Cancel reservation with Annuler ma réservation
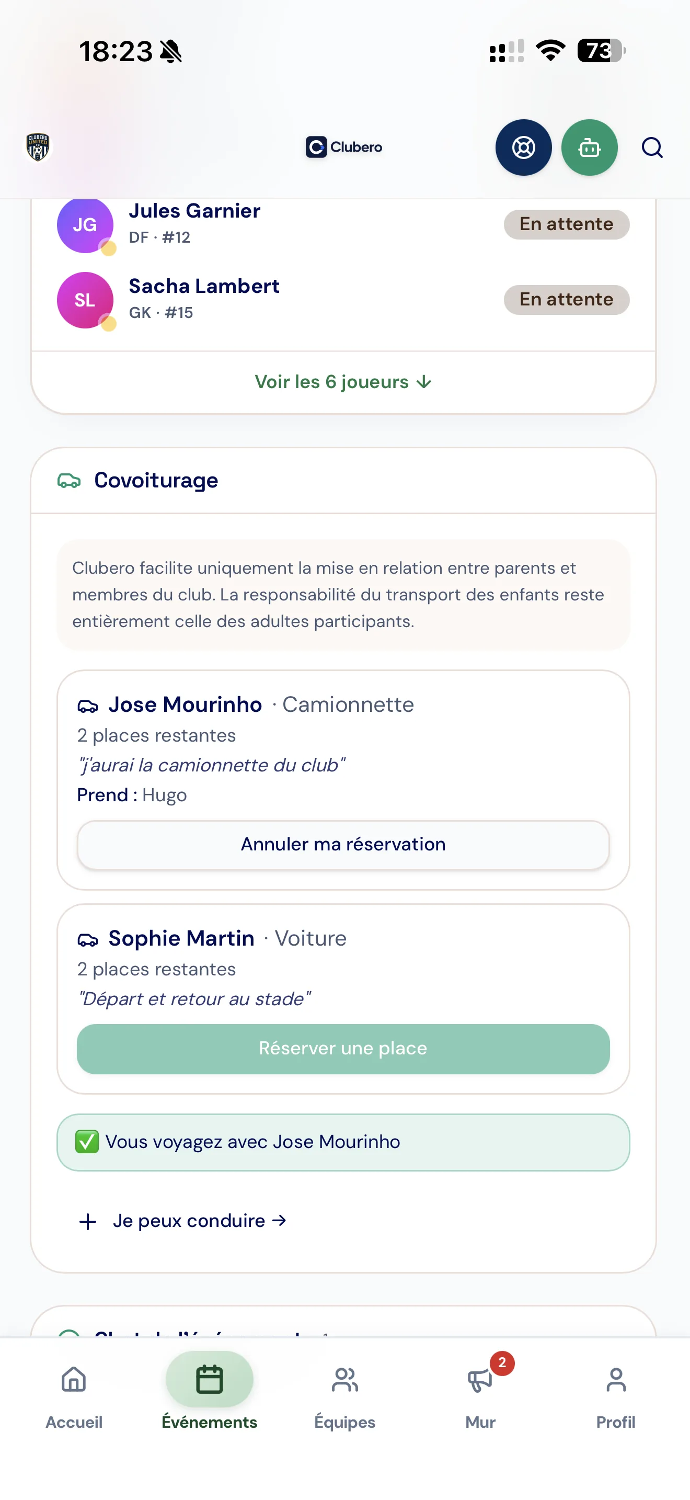Viewport: 690px width, 1500px height. point(343,844)
